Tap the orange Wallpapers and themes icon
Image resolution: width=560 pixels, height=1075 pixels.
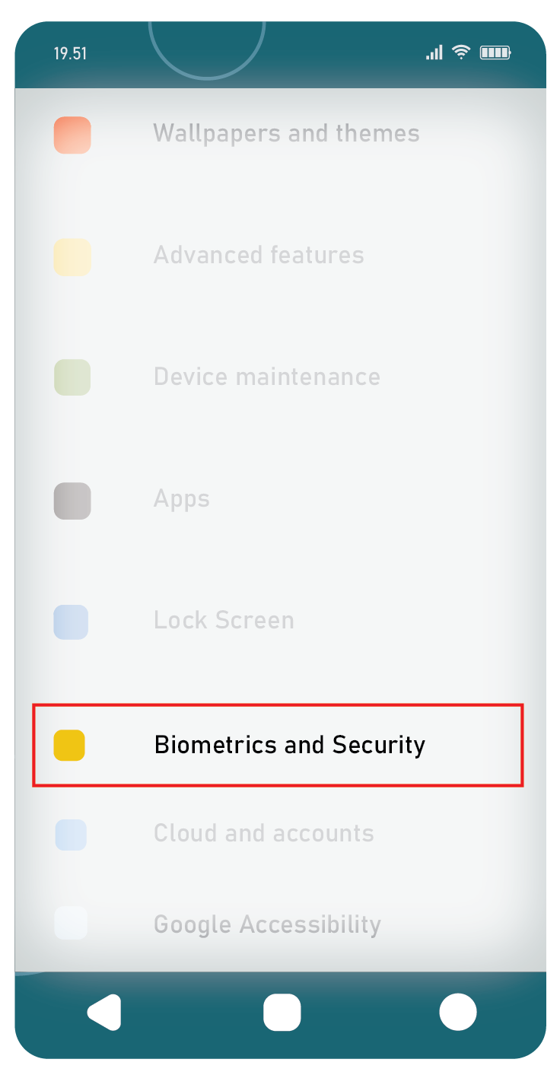point(72,135)
